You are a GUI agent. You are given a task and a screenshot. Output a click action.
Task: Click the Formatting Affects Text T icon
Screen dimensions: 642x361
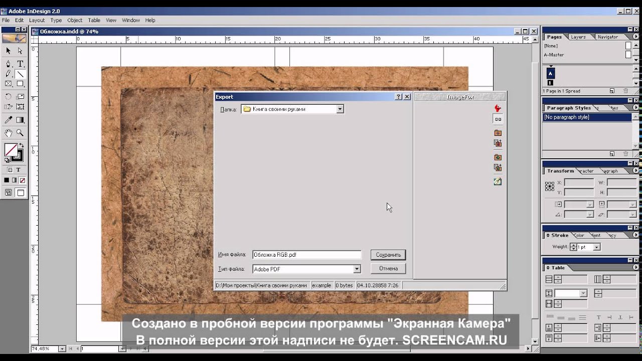tap(19, 170)
